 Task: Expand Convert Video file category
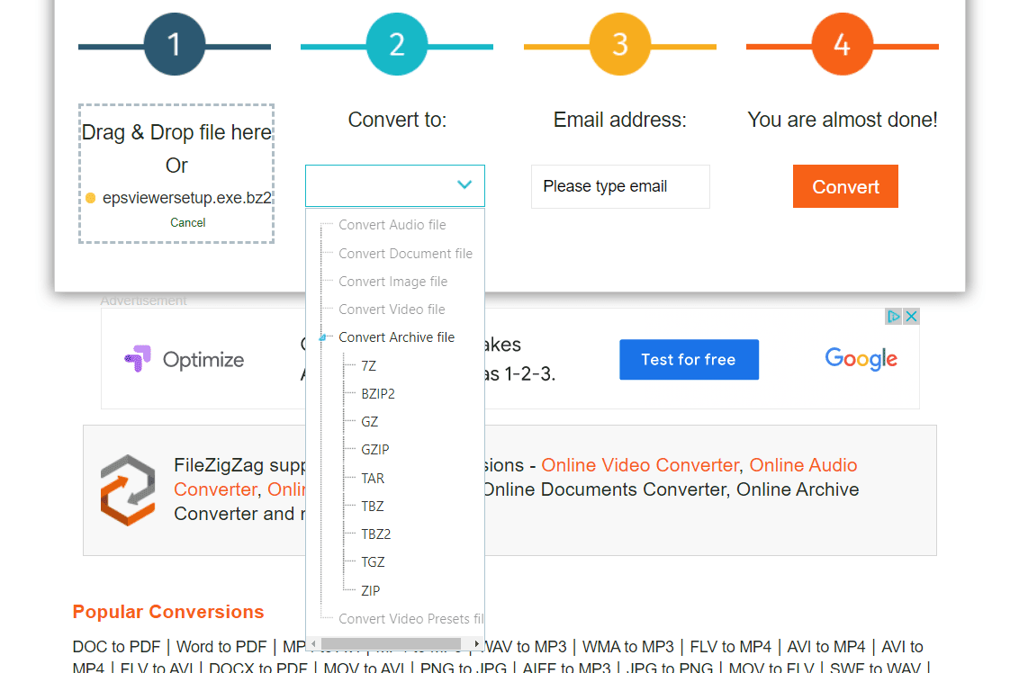pos(392,310)
